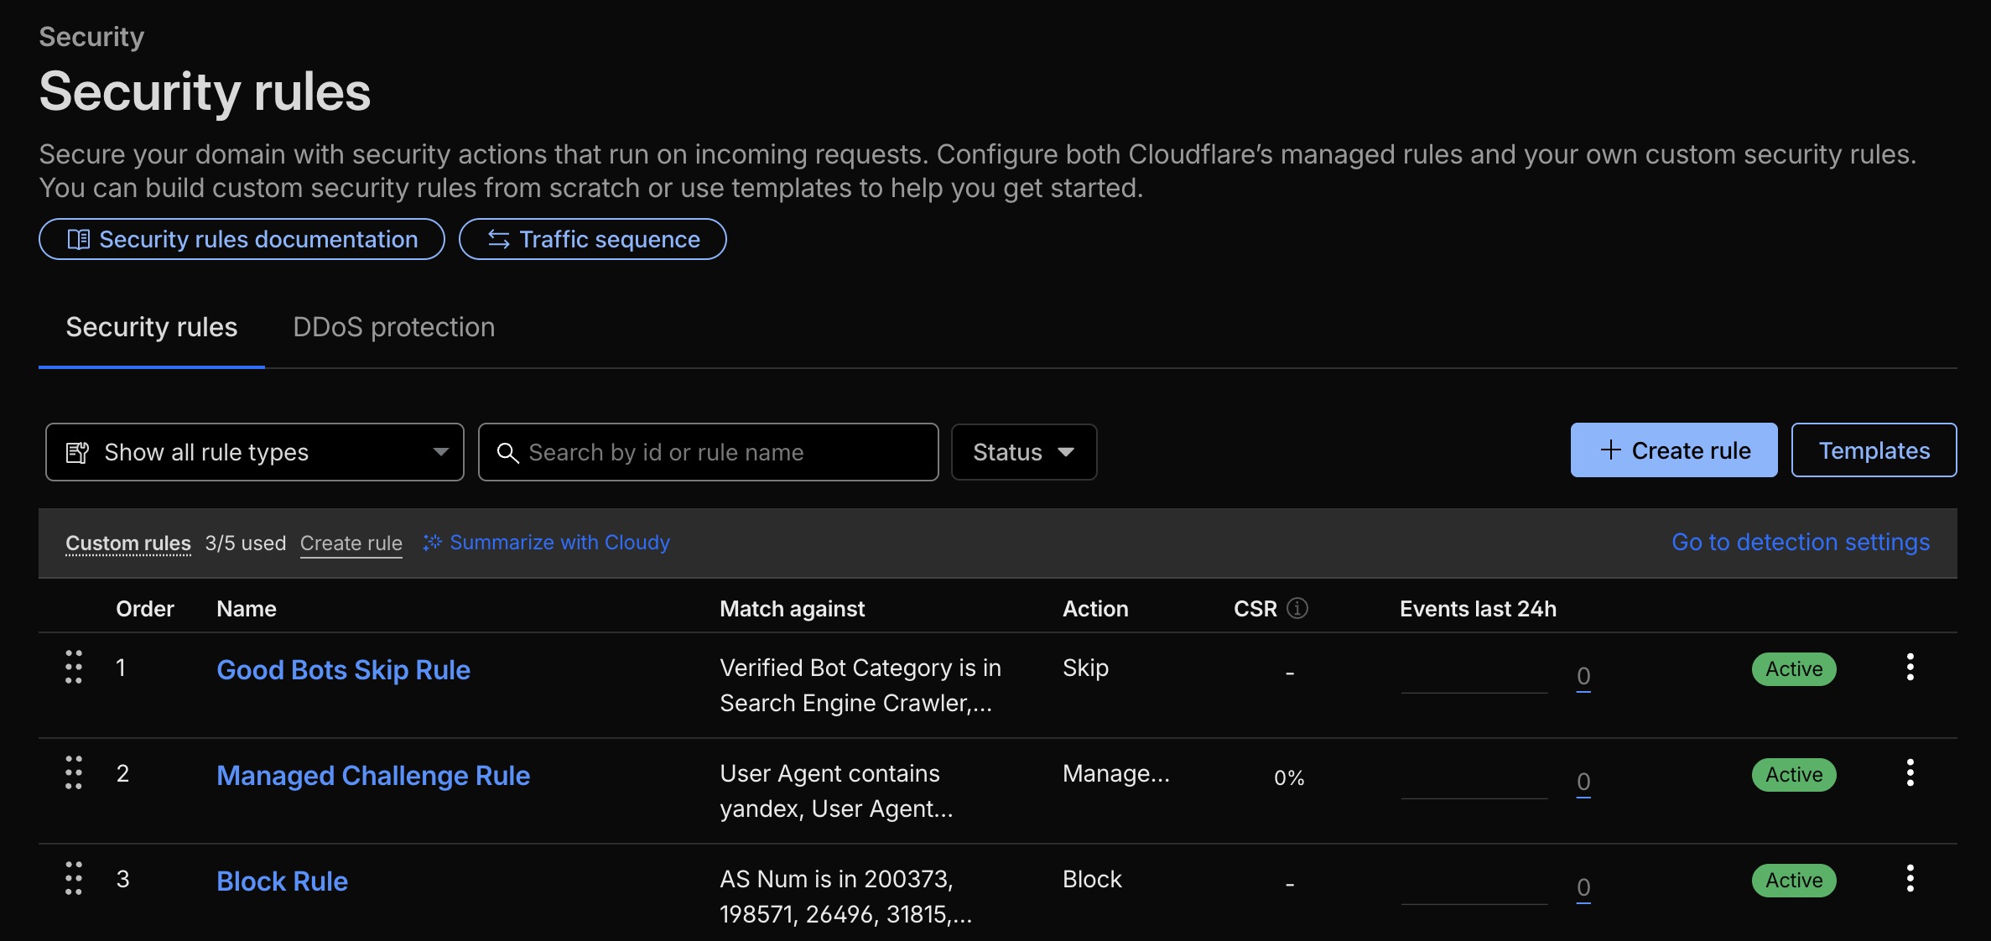Image resolution: width=1991 pixels, height=941 pixels.
Task: Open the Managed Challenge Rule link
Action: 373,775
